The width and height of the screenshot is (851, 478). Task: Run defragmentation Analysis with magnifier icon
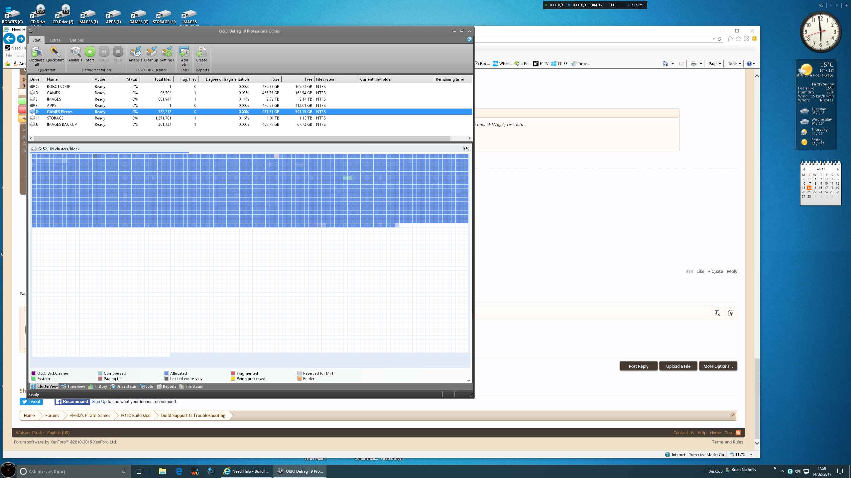point(75,52)
